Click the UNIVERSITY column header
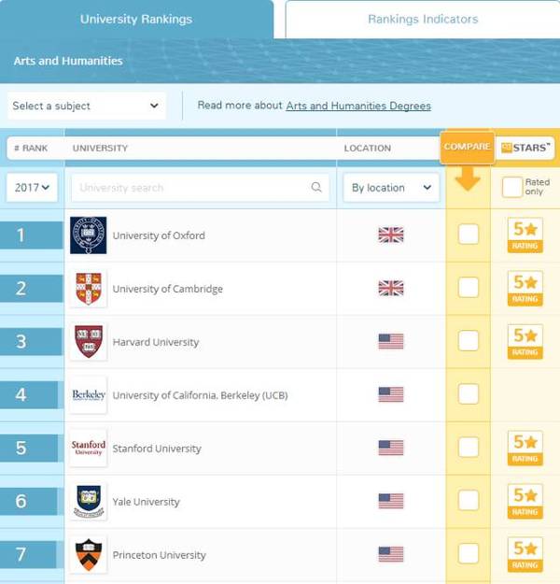560x584 pixels. [100, 149]
